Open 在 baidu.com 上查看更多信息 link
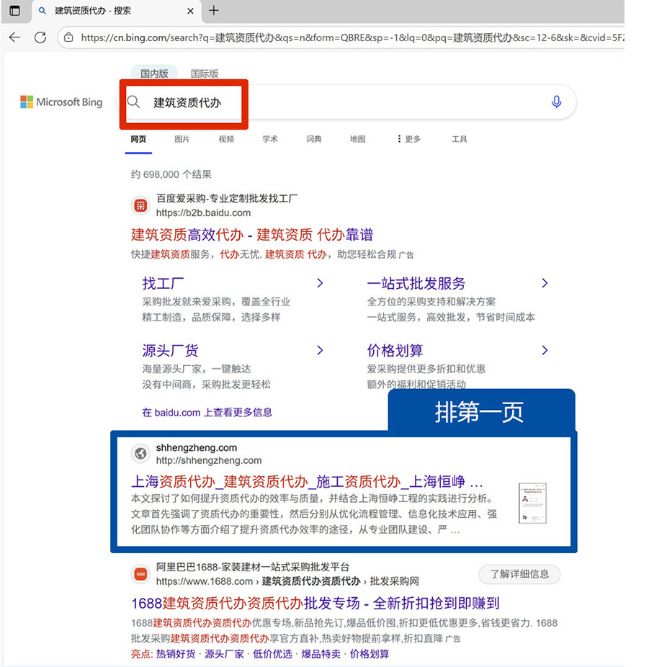The width and height of the screenshot is (649, 667). 207,413
